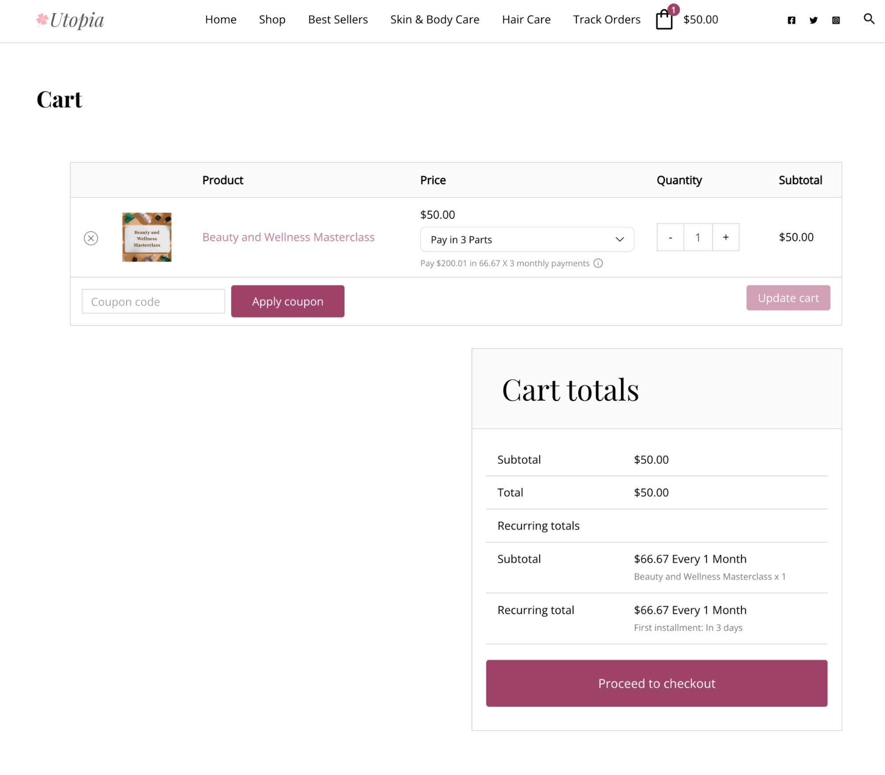Viewport: 885px width, 775px height.
Task: Increase quantity with the plus stepper
Action: 726,237
